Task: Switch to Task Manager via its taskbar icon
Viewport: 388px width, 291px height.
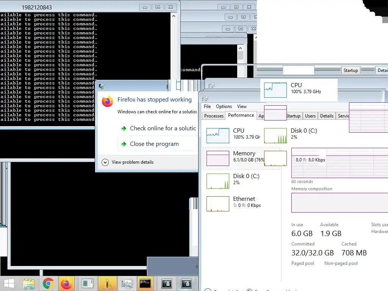Action: coord(127,283)
